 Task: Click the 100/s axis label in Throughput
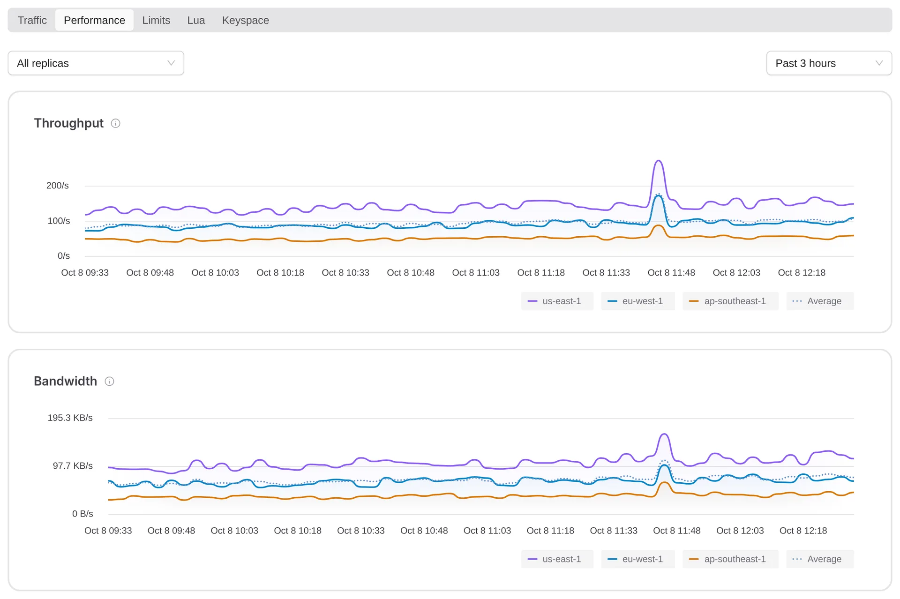(x=59, y=221)
